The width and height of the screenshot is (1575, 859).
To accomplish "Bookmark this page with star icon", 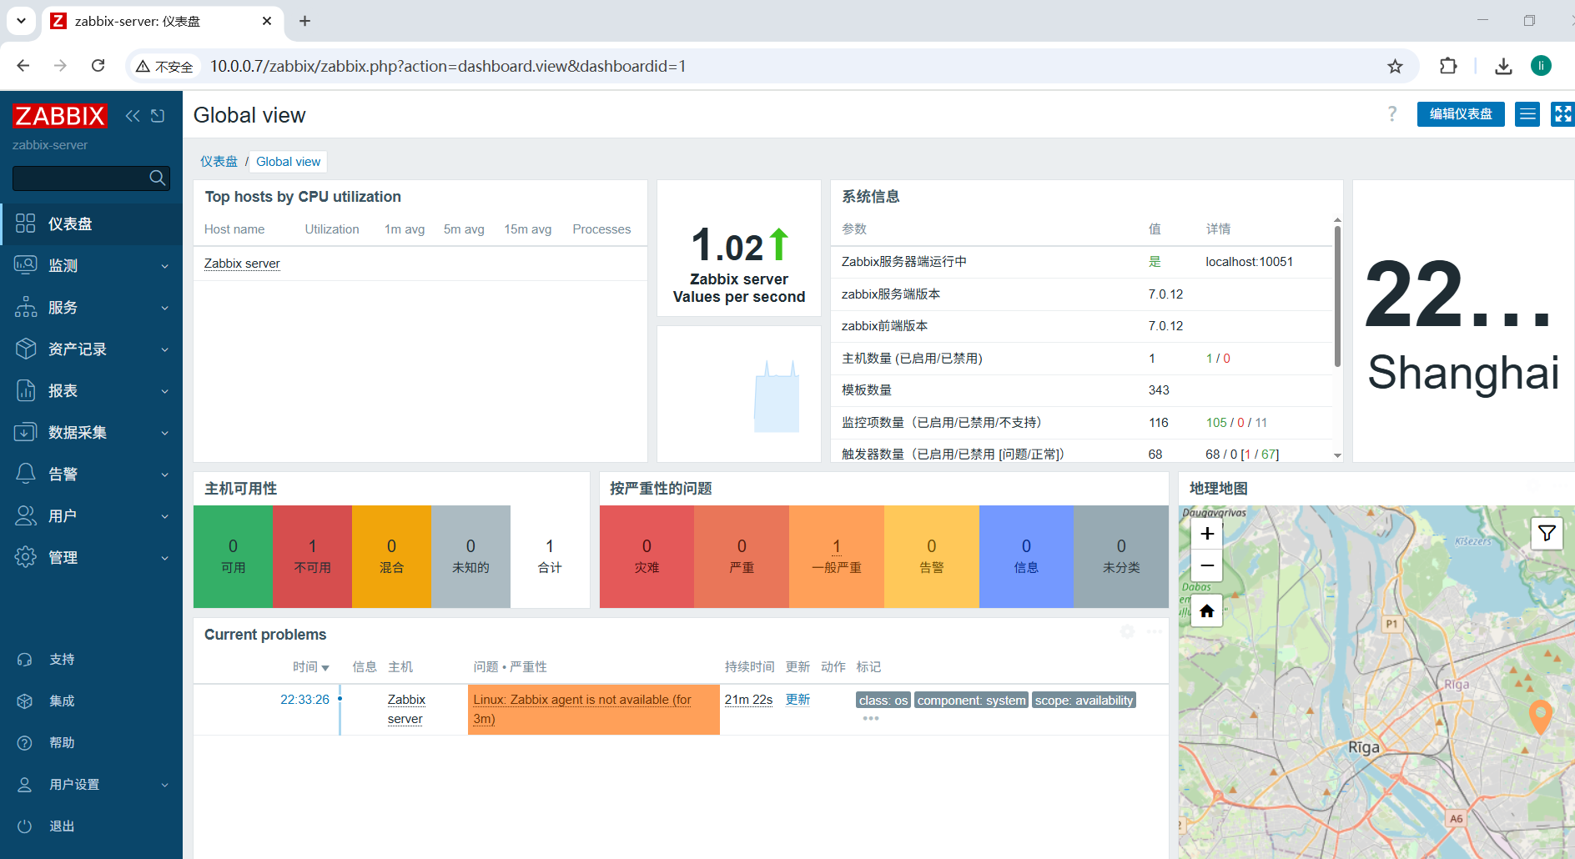I will [x=1395, y=66].
